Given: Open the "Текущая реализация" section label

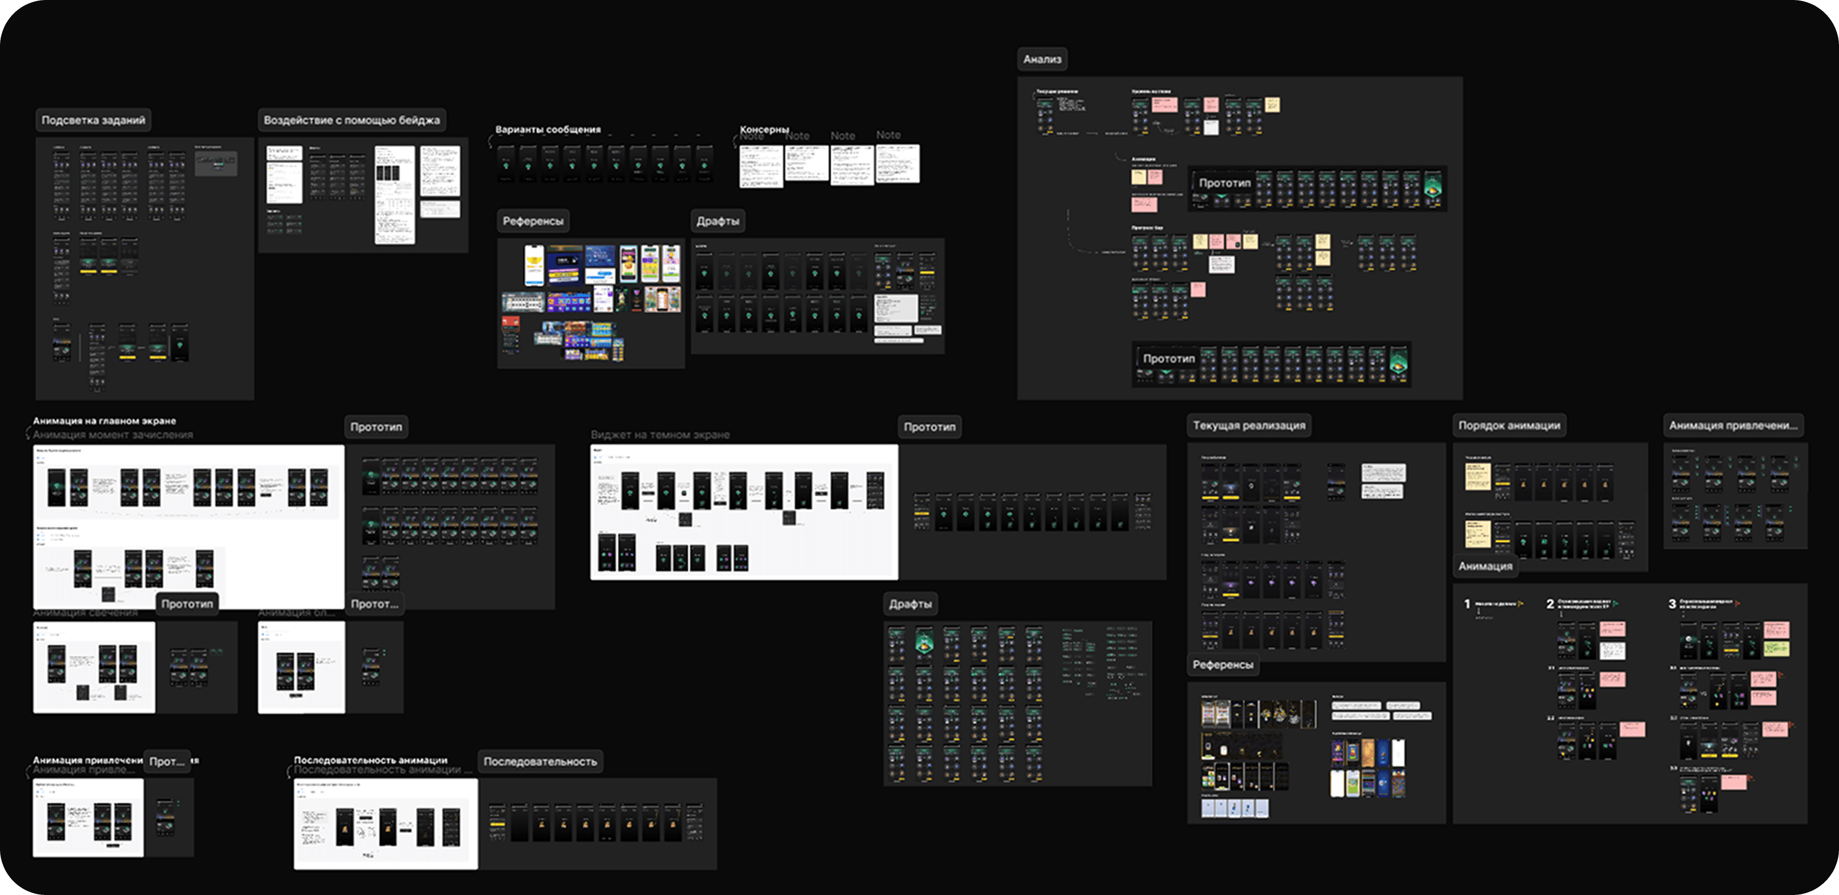Looking at the screenshot, I should (1249, 425).
